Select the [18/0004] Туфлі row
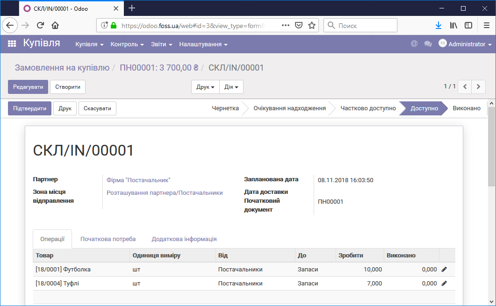Screen dimensions: 496x306 (x=244, y=283)
